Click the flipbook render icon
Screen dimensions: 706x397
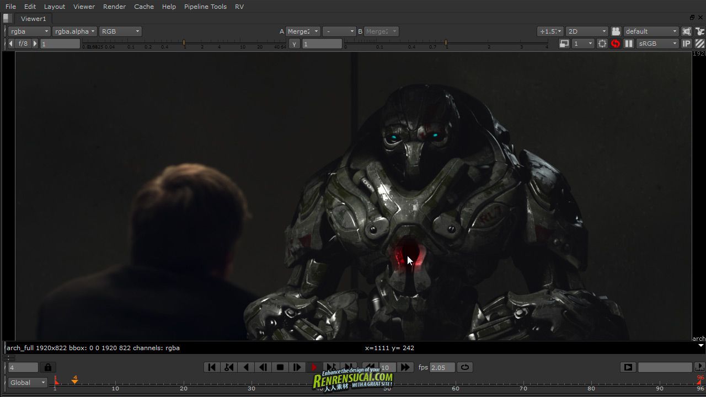tap(628, 367)
